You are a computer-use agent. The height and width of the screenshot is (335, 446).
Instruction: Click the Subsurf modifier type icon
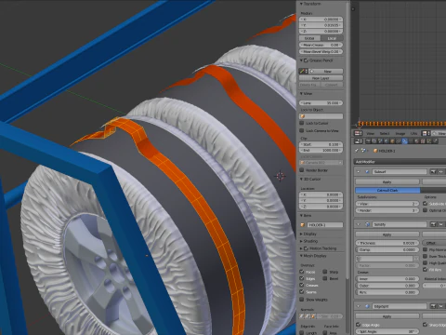tap(367, 171)
